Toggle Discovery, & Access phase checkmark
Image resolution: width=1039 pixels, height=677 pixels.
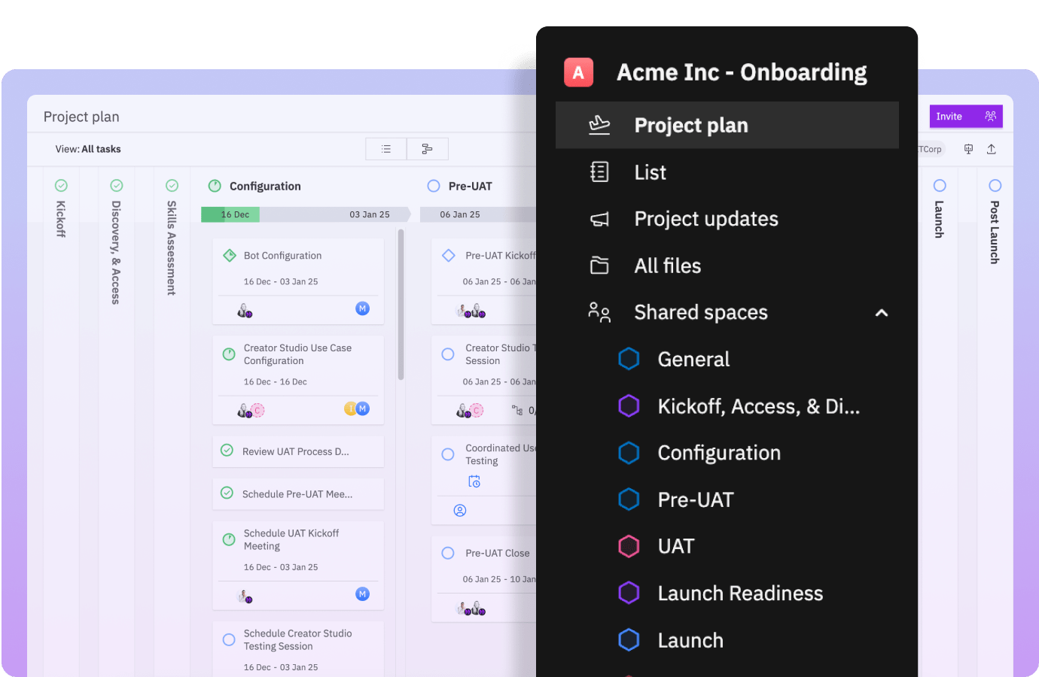tap(117, 186)
